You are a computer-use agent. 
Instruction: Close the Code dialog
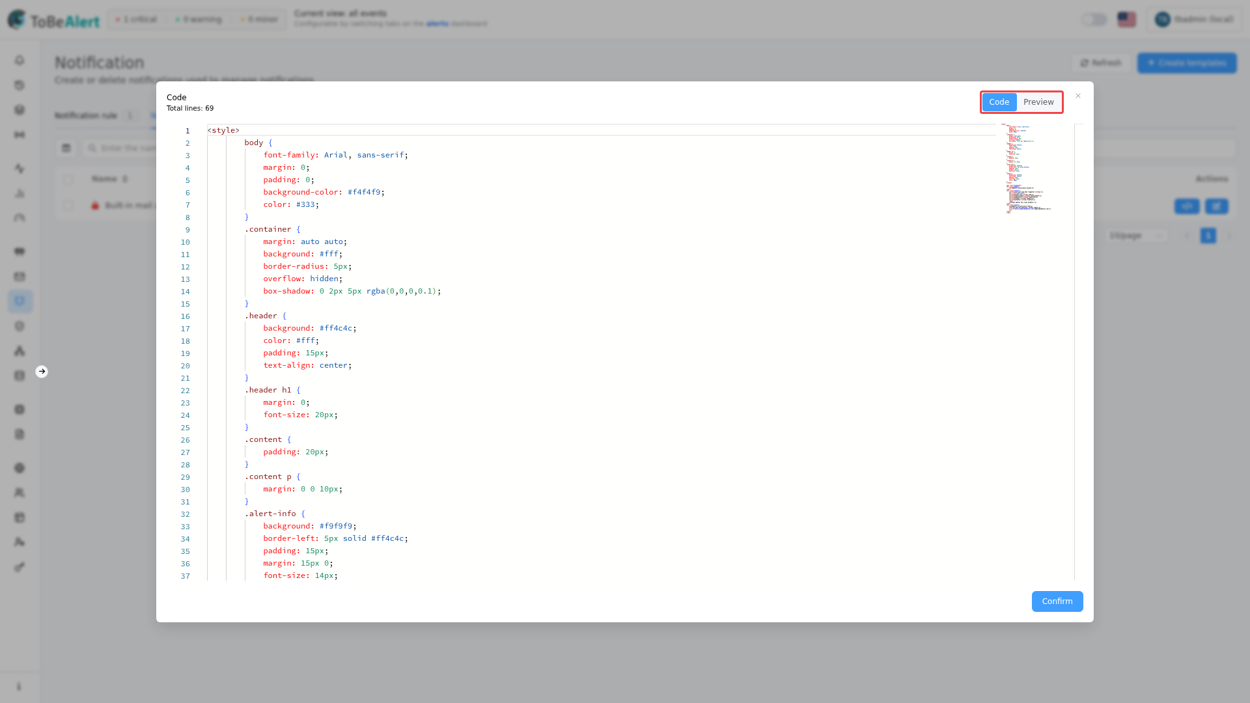click(x=1078, y=96)
